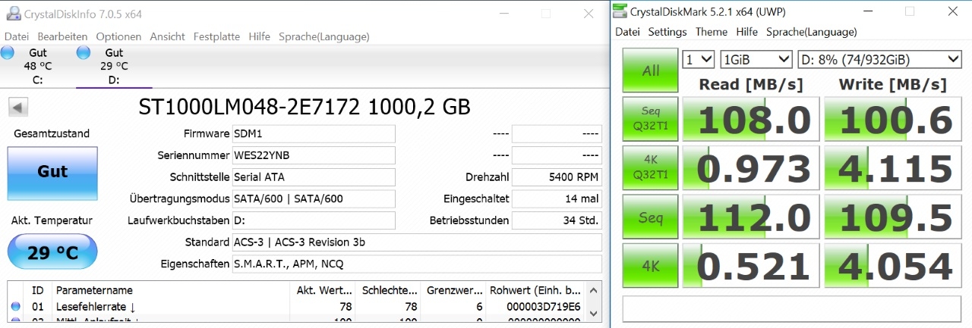Click Seq write result 109.5
This screenshot has height=328, width=972.
[x=894, y=217]
